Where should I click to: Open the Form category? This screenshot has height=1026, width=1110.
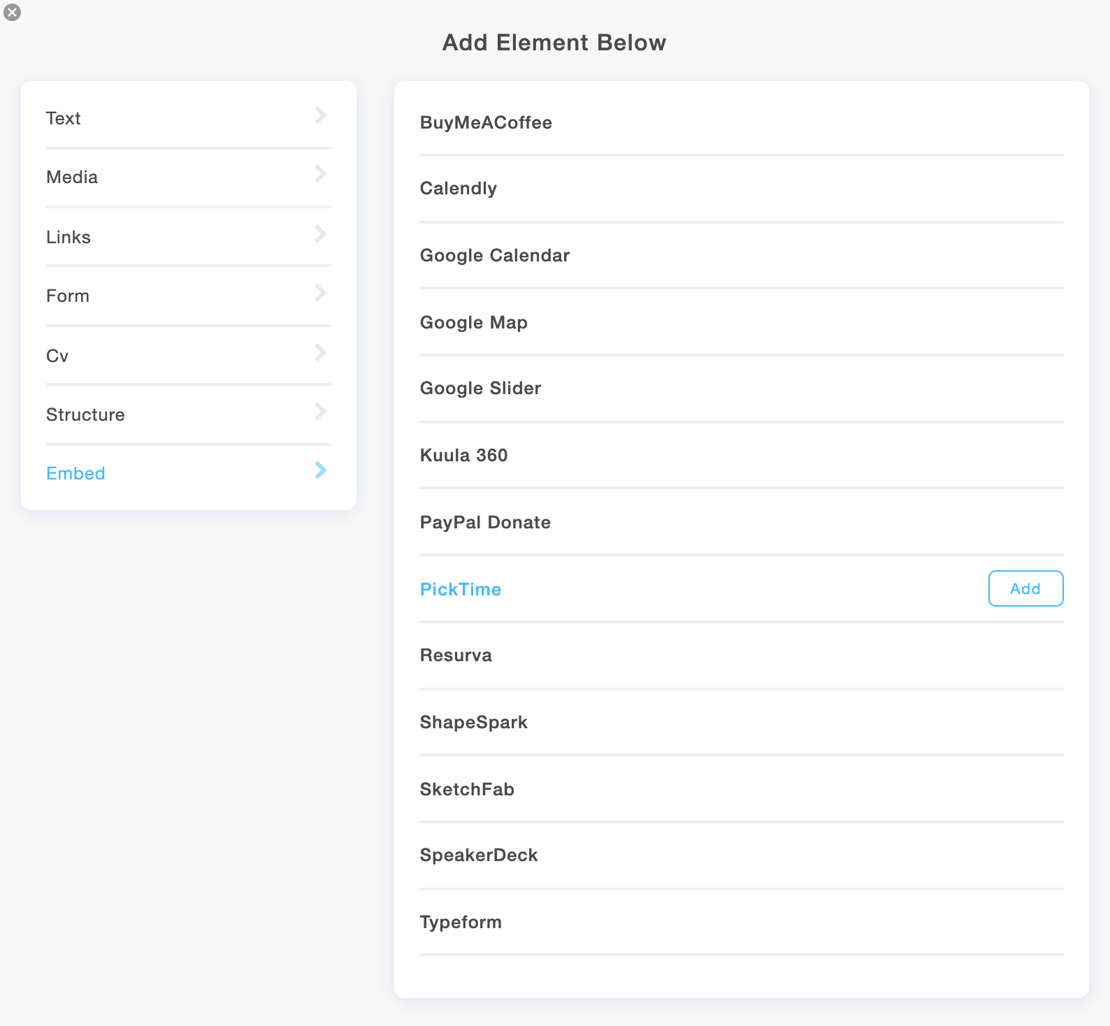point(189,296)
